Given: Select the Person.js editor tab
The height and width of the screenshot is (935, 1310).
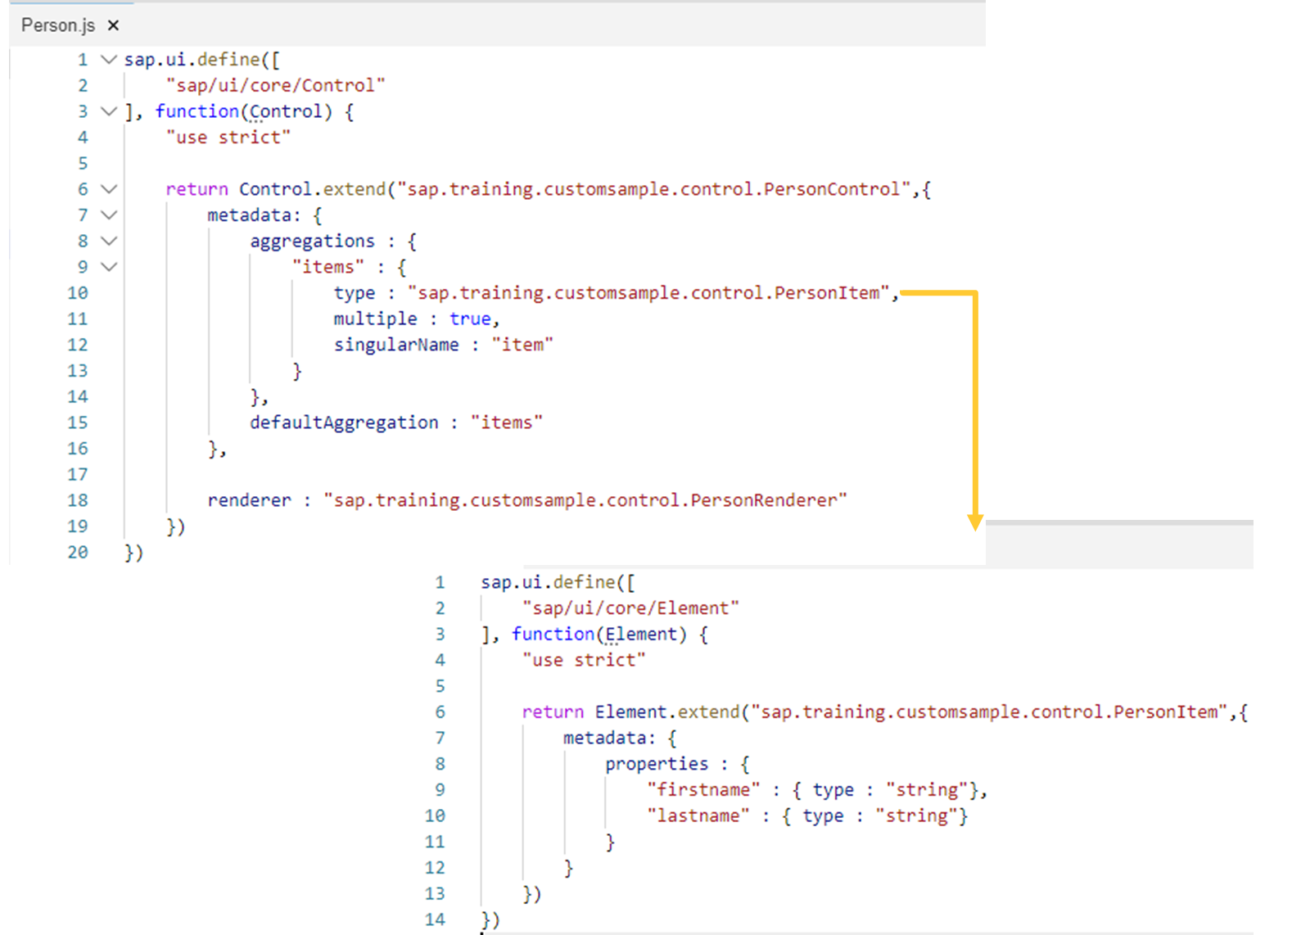Looking at the screenshot, I should [70, 25].
